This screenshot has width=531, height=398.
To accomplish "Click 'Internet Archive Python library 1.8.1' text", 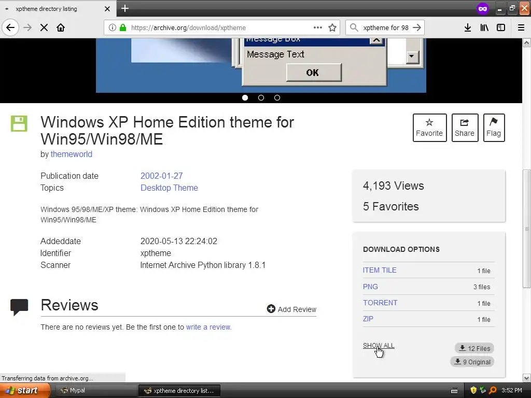I will point(203,265).
